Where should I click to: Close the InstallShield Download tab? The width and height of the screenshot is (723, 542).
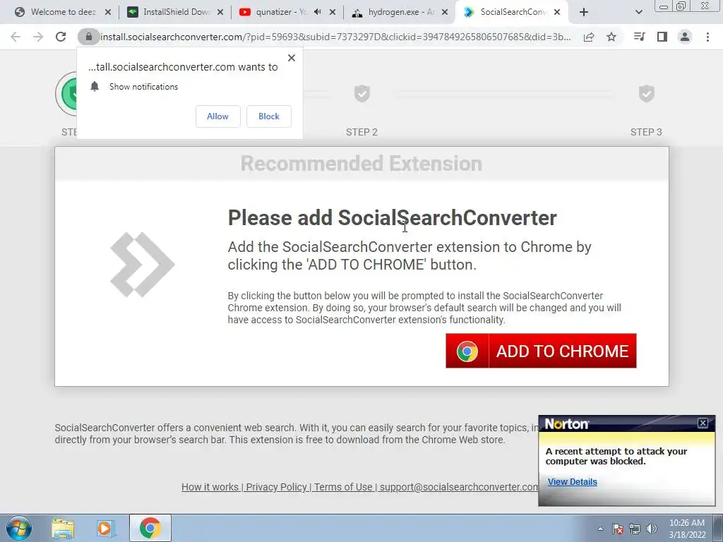coord(220,13)
